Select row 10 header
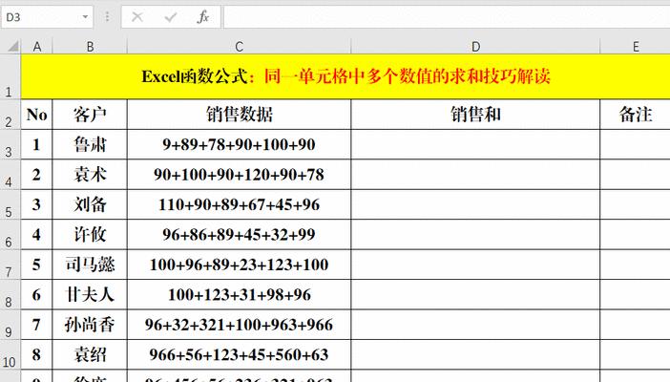Screen dimensions: 670x382 (10, 354)
